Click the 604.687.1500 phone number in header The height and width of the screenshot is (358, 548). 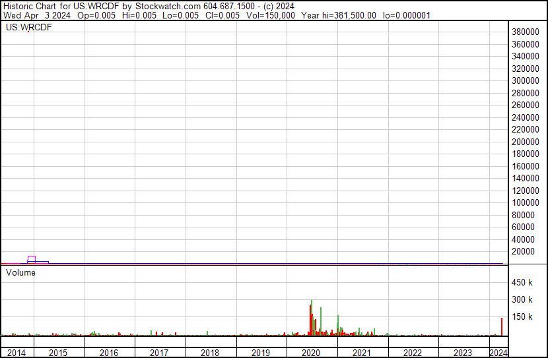[229, 7]
